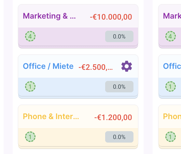Click the 4 badge in second column Marketing card
Screen dimensions: 181x154
tap(171, 36)
